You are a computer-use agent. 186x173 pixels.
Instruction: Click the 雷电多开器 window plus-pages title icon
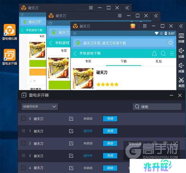pyautogui.click(x=24, y=95)
